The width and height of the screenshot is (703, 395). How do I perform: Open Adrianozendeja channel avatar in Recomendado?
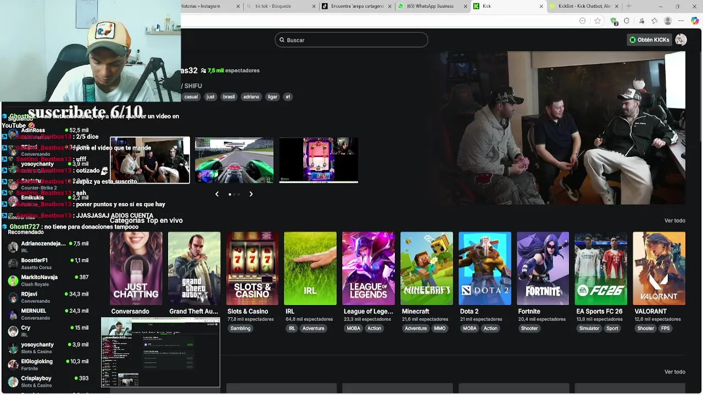(13, 247)
